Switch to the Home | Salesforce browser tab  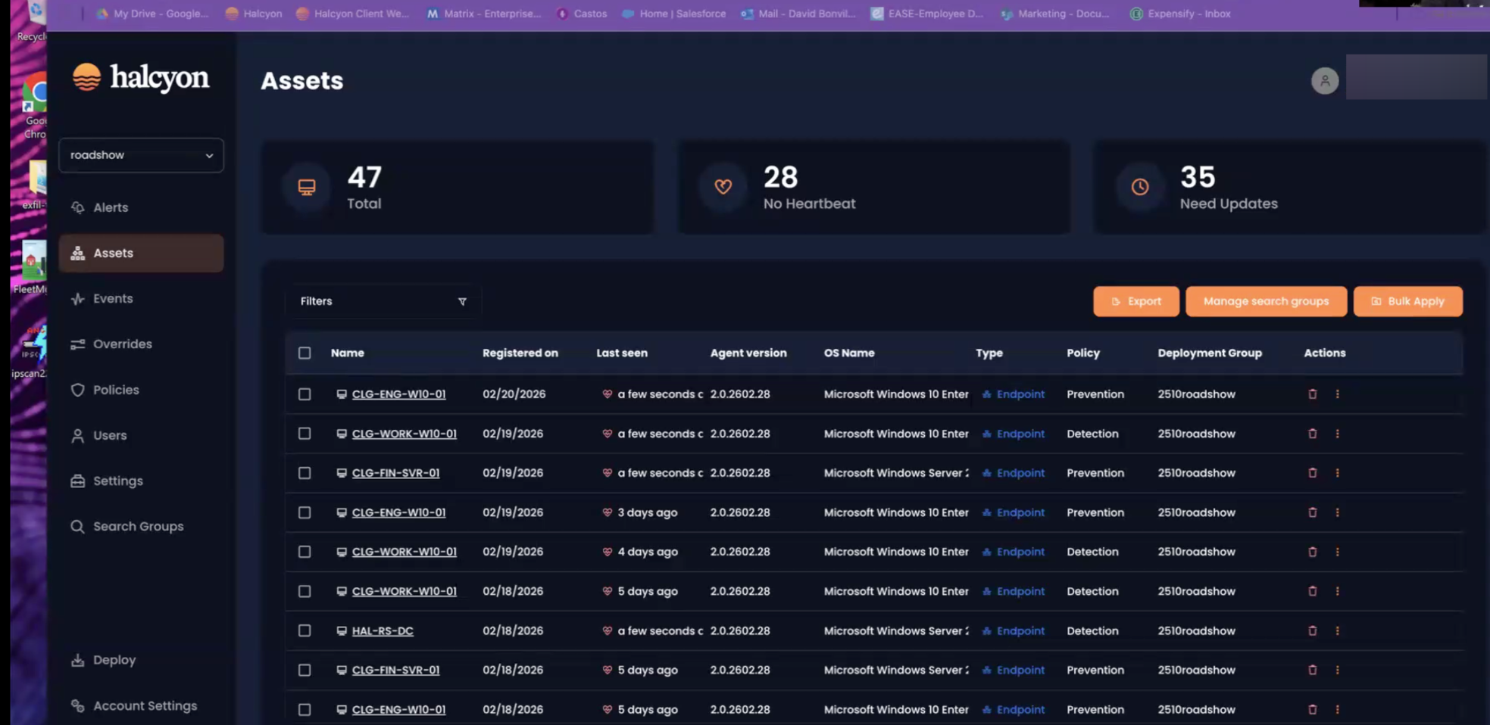tap(674, 14)
